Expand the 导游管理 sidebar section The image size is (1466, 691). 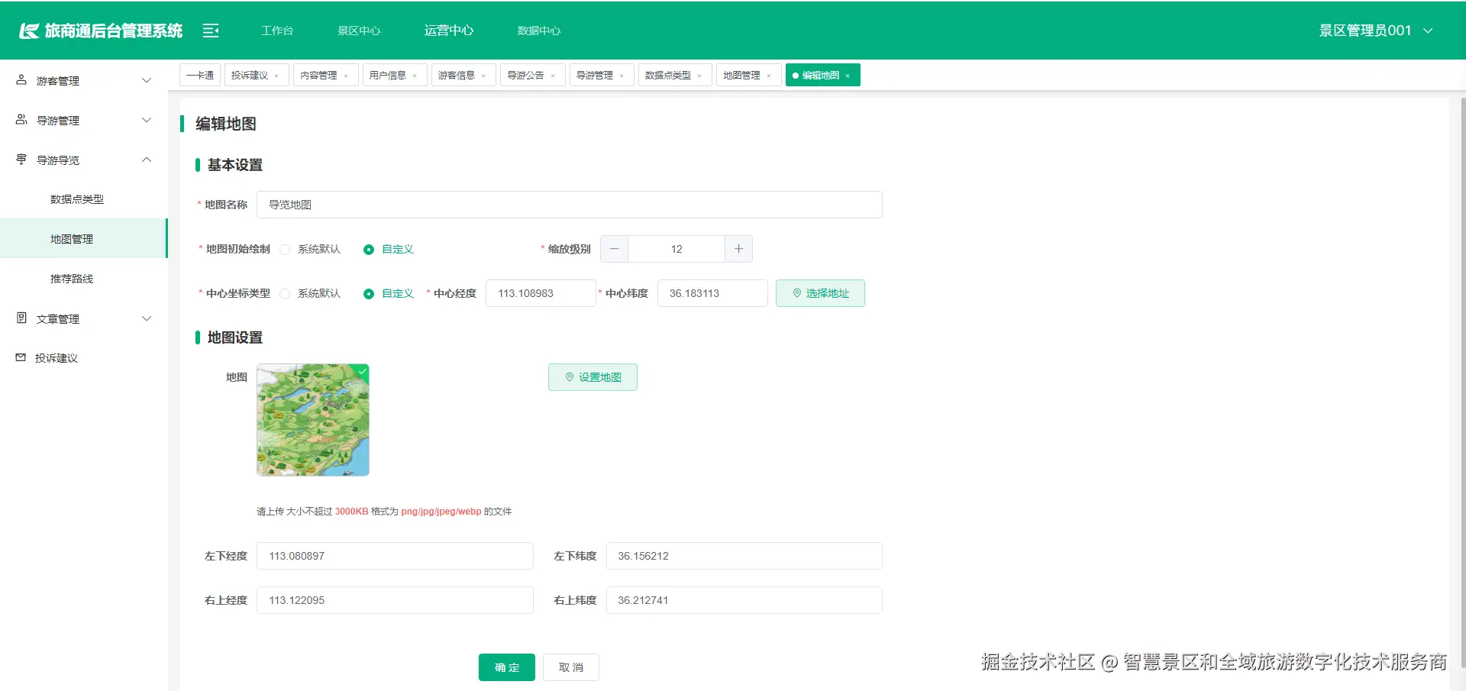click(82, 119)
